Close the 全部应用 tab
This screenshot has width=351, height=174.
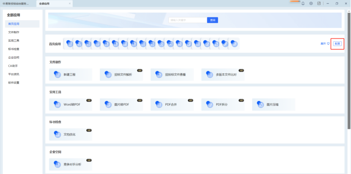(x=70, y=3)
